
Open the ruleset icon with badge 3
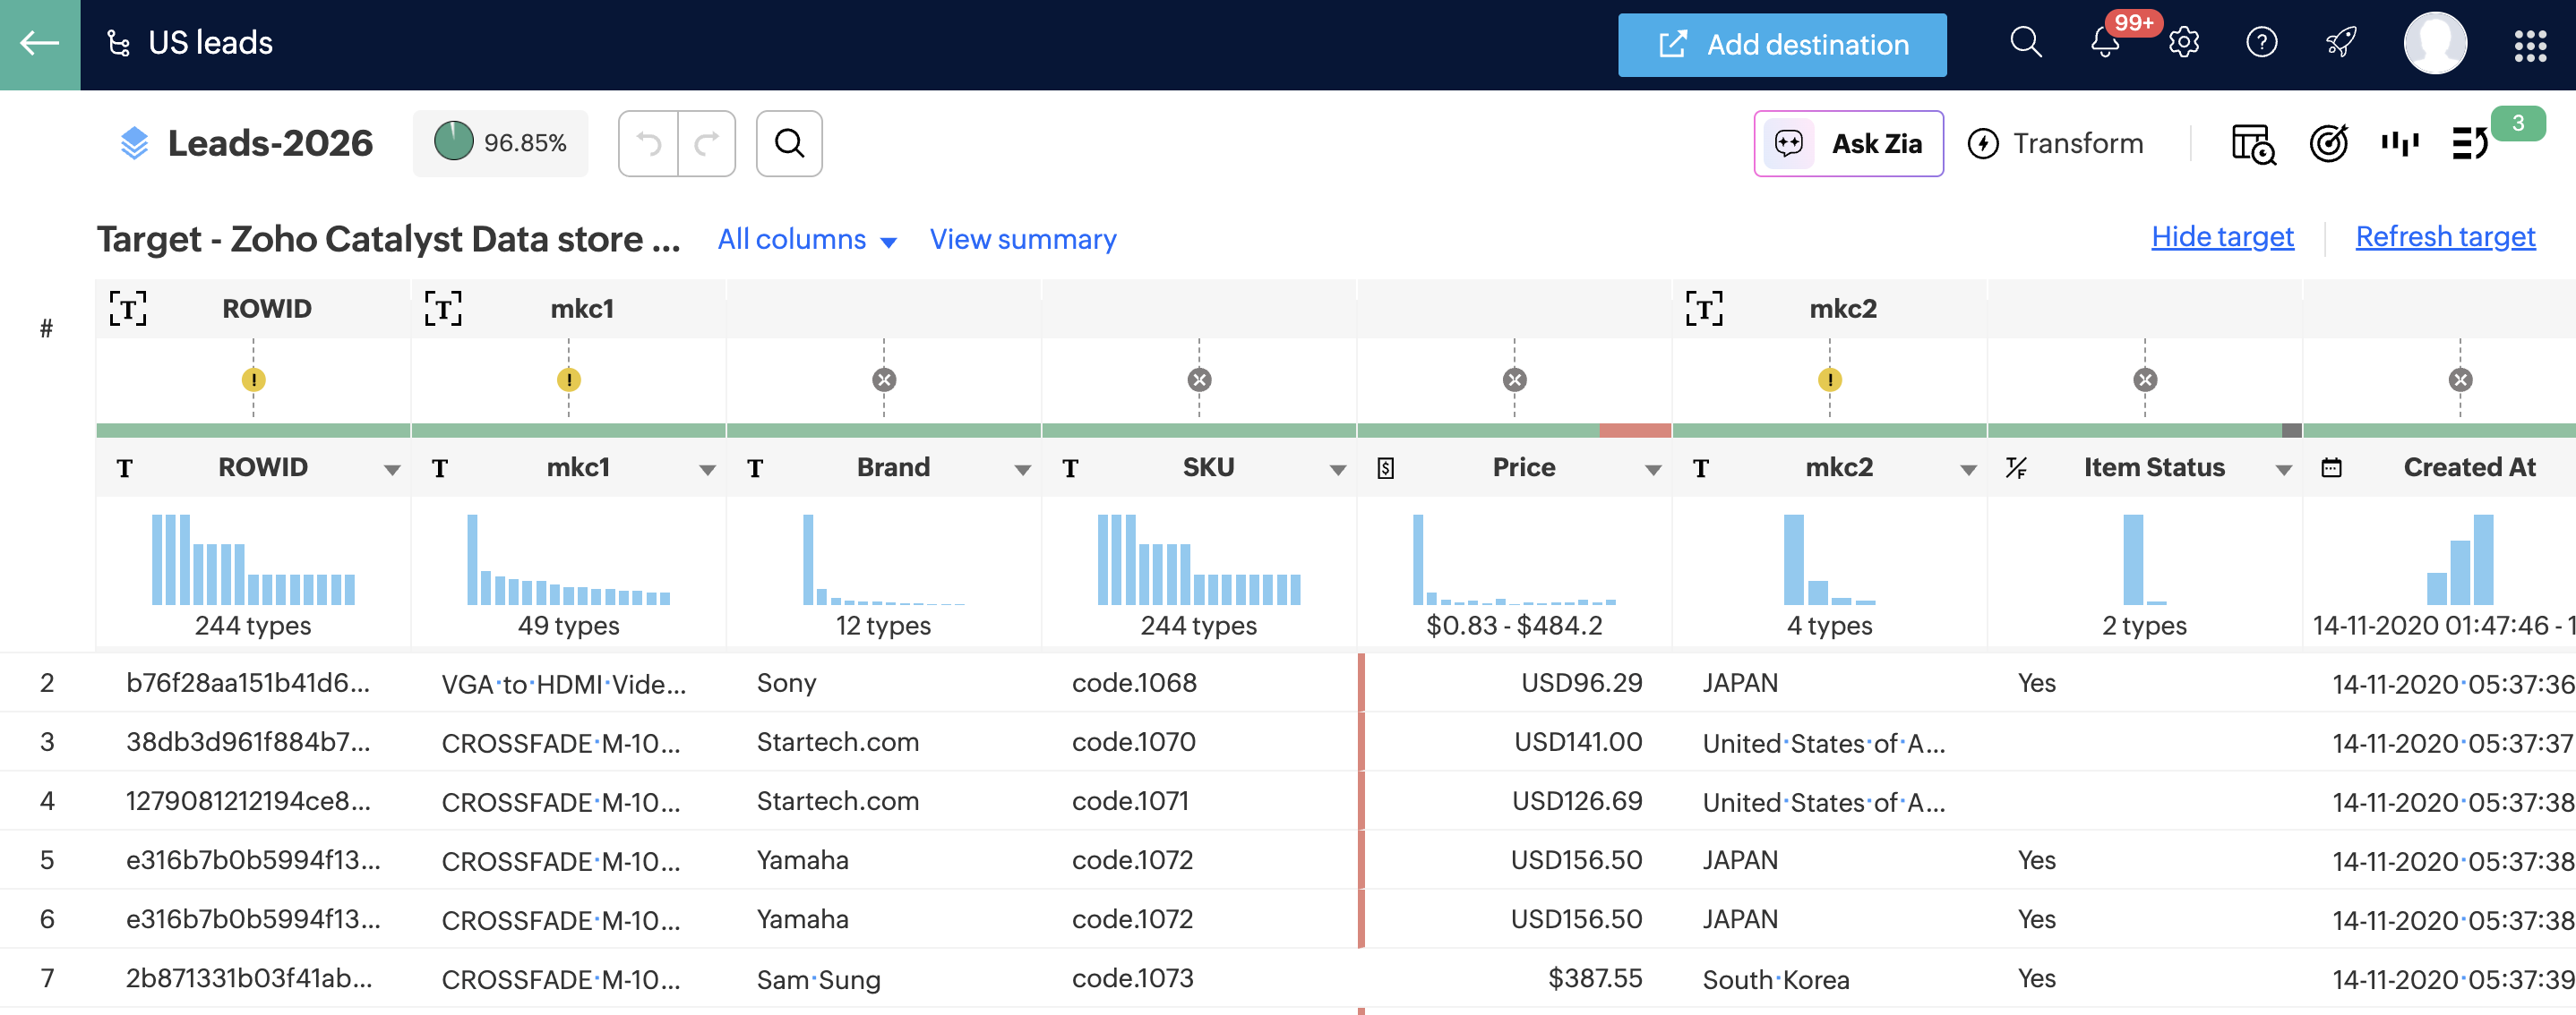pyautogui.click(x=2470, y=144)
